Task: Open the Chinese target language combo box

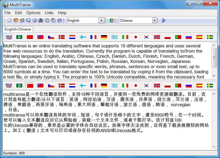Action: click(138, 20)
